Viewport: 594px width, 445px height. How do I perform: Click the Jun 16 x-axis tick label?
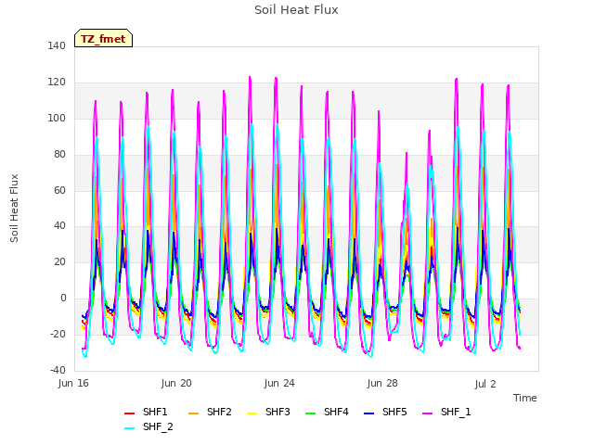coord(73,383)
